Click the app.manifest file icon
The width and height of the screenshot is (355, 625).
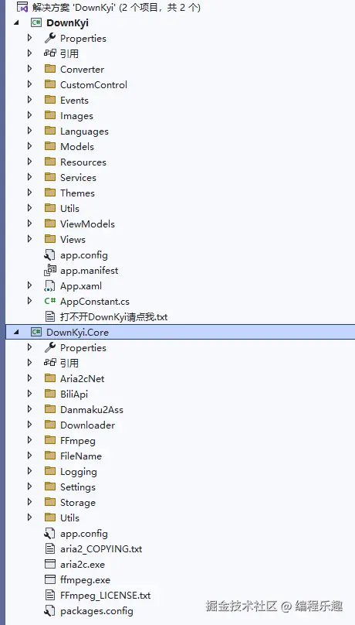click(x=49, y=270)
